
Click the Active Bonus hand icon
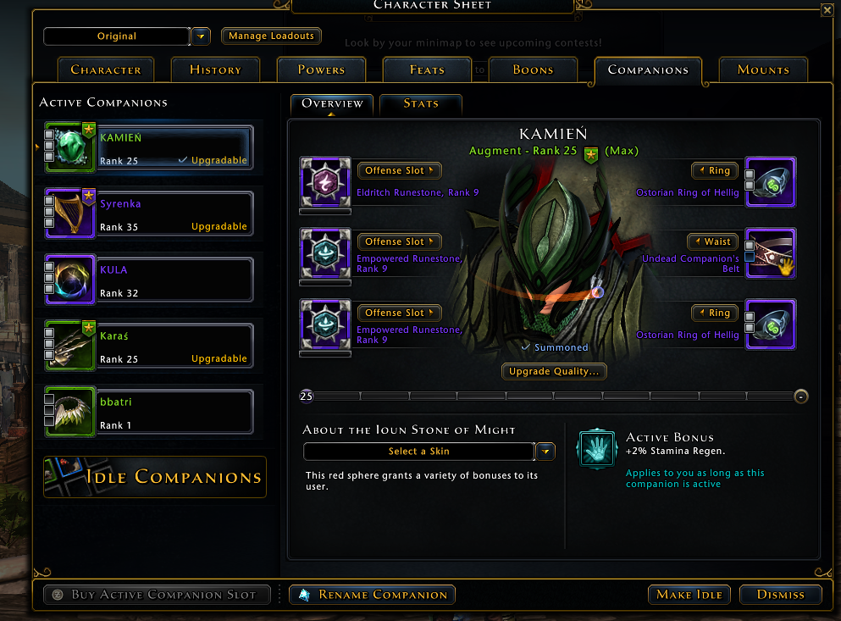[x=596, y=449]
